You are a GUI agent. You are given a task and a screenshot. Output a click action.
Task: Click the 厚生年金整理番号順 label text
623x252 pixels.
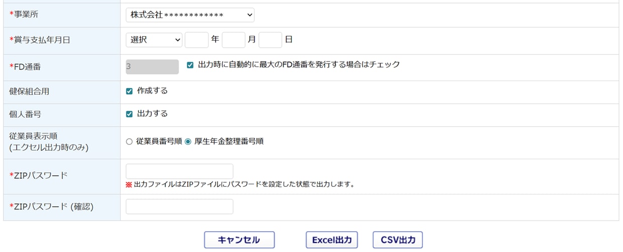click(x=229, y=142)
